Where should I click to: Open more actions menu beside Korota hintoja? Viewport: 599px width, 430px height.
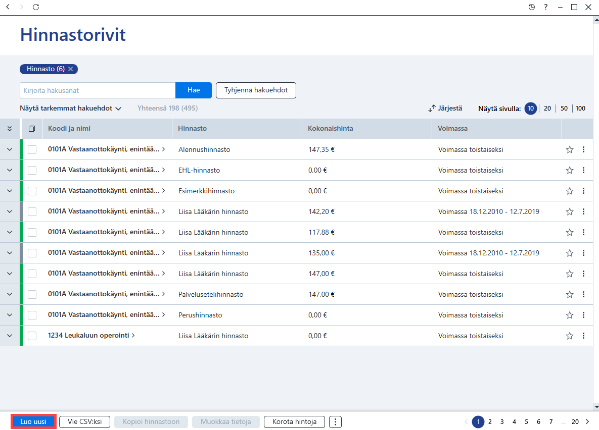[x=335, y=422]
